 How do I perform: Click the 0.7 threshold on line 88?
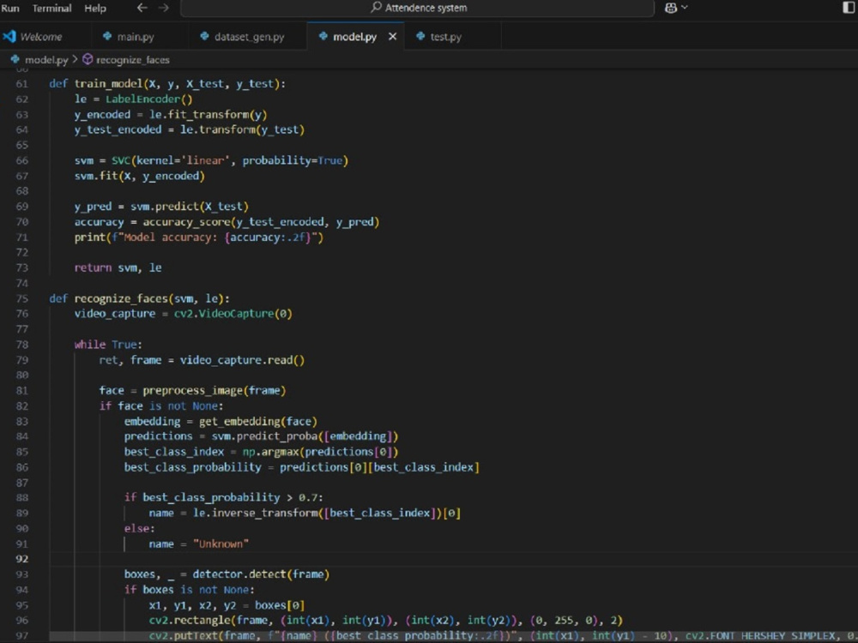tap(307, 497)
